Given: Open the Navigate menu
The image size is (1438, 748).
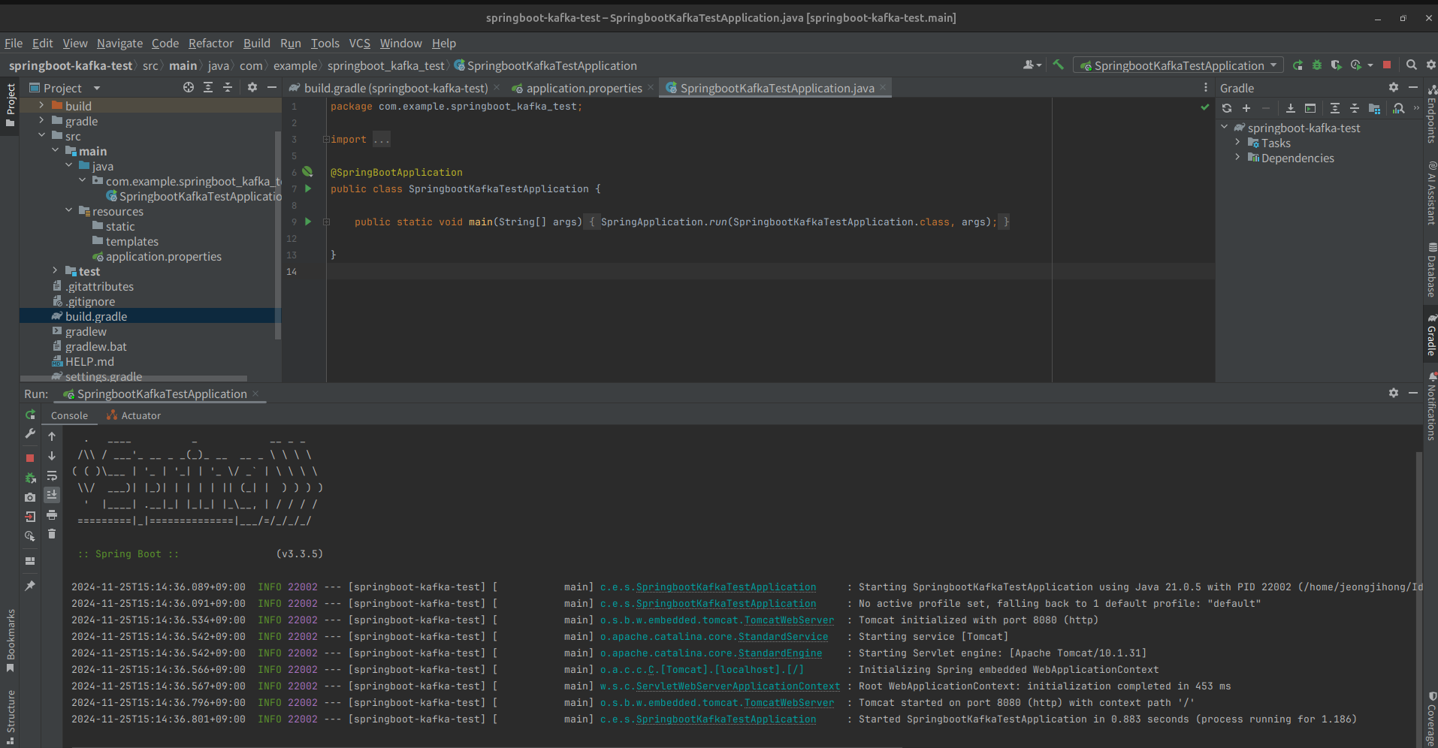Looking at the screenshot, I should [x=119, y=44].
